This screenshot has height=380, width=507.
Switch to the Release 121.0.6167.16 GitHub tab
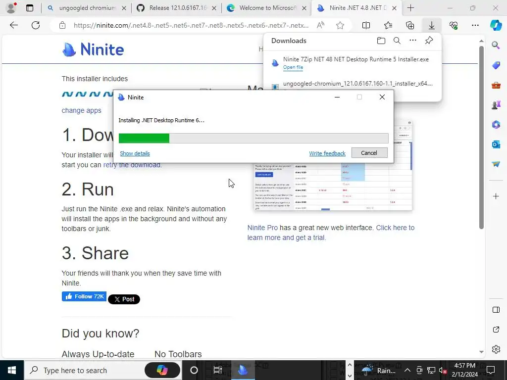[x=176, y=8]
